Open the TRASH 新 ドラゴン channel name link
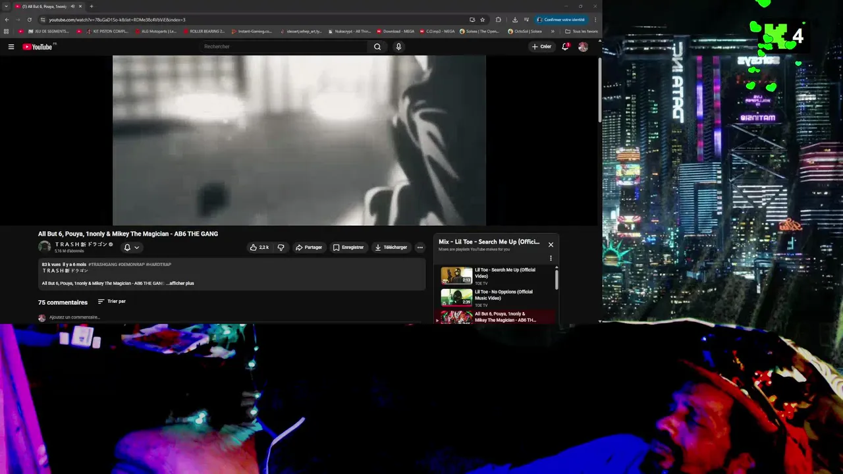The width and height of the screenshot is (843, 474). click(81, 244)
